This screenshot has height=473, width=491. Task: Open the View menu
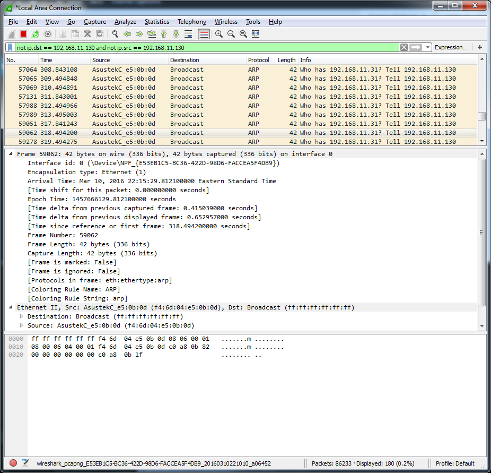click(52, 22)
